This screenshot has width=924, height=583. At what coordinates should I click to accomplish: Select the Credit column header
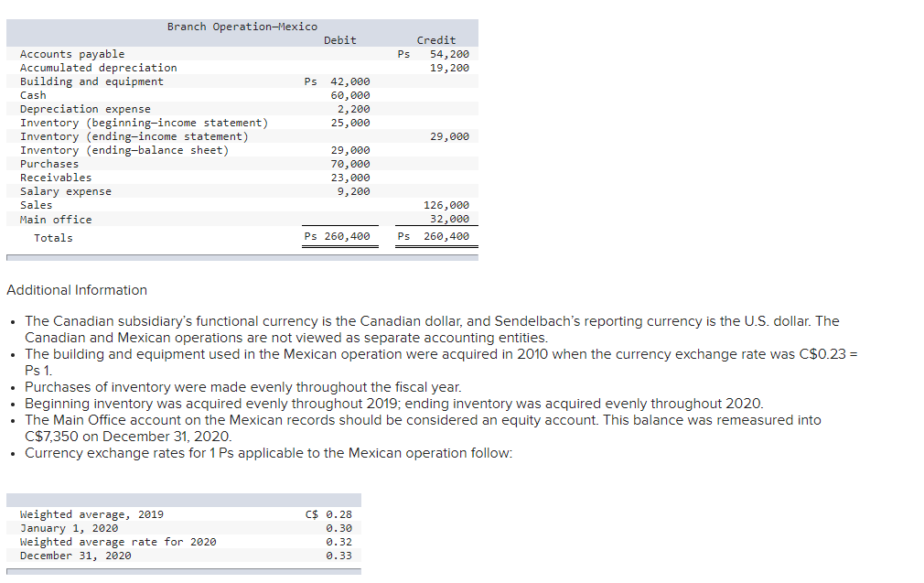(435, 39)
